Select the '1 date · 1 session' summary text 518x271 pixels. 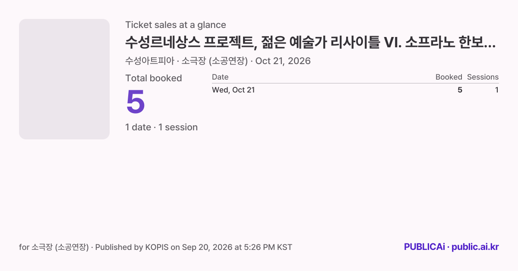coord(161,127)
